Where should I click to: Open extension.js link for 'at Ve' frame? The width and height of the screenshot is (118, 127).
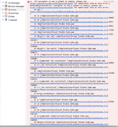pyautogui.click(x=69, y=112)
